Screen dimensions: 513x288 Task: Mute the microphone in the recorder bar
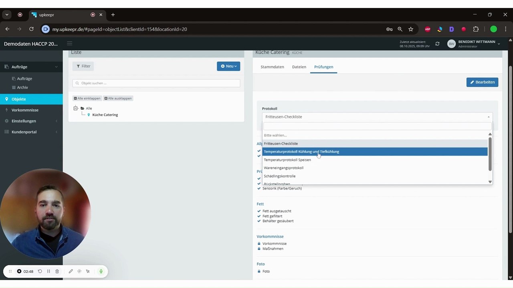tap(101, 271)
